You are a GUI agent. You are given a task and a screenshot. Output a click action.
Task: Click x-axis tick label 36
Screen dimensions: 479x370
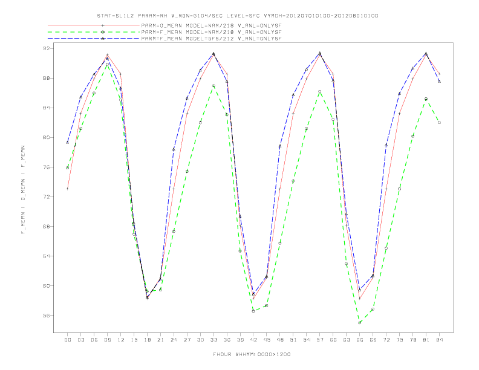(x=227, y=340)
